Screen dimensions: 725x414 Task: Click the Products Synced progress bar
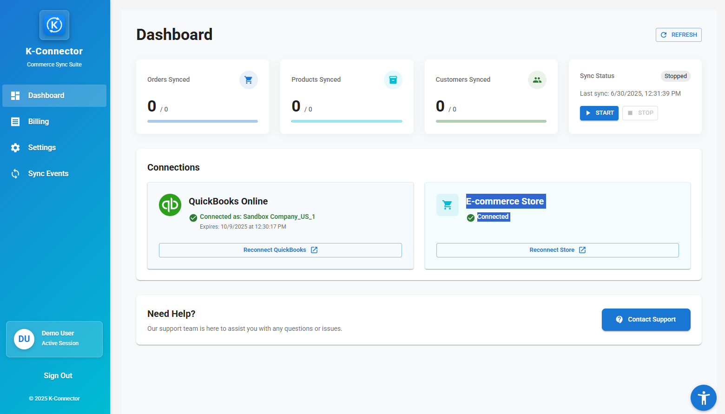tap(347, 121)
